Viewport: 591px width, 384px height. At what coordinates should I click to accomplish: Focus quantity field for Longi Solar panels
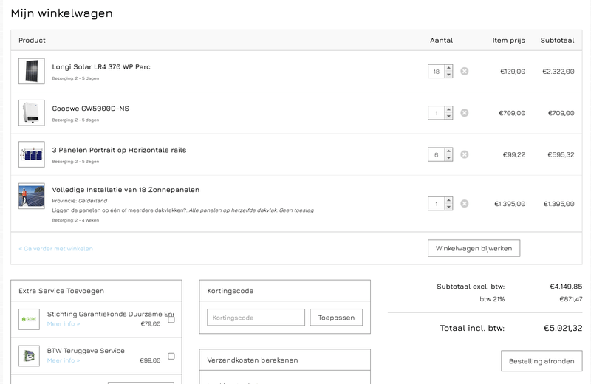pyautogui.click(x=437, y=71)
